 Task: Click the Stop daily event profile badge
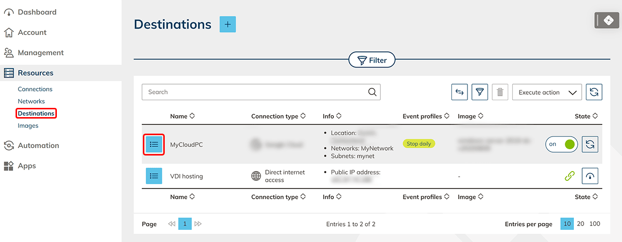[x=419, y=144]
